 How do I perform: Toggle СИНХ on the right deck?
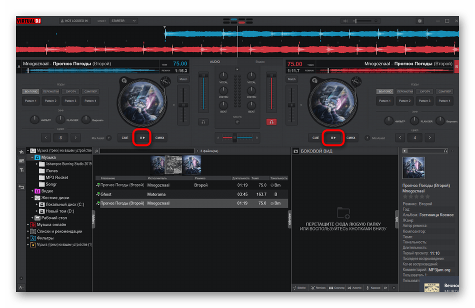click(351, 137)
